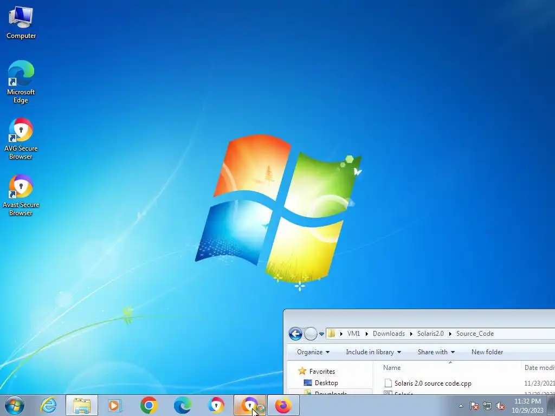Screen dimensions: 555x416
Task: Show hidden system tray icons
Action: (x=461, y=406)
